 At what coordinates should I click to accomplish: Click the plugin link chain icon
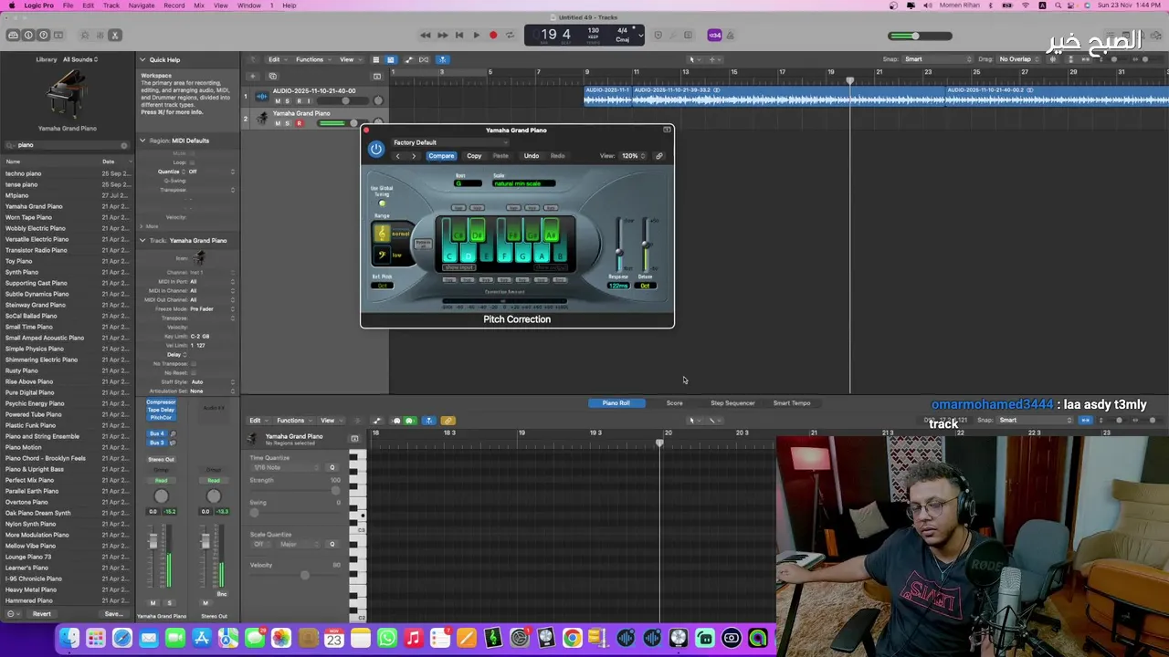tap(659, 156)
